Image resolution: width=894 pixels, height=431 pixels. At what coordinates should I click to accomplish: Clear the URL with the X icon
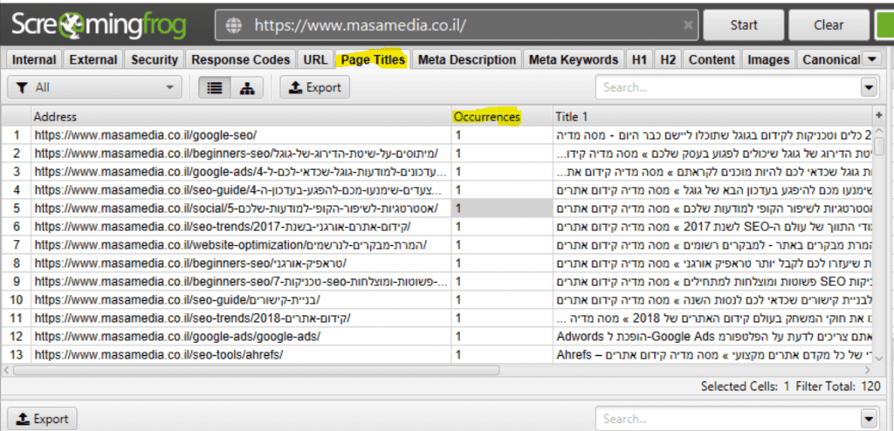coord(688,25)
